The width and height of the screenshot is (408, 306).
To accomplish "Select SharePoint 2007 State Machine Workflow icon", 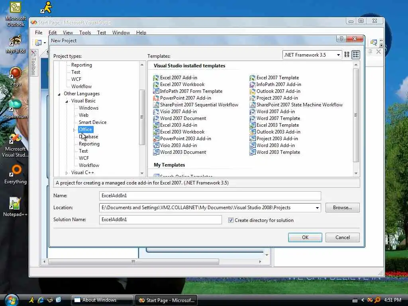I will click(252, 105).
